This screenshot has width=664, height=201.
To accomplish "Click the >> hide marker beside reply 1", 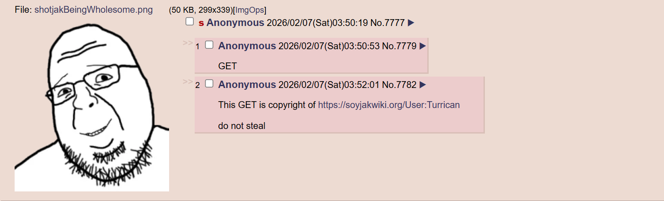I will (x=187, y=43).
